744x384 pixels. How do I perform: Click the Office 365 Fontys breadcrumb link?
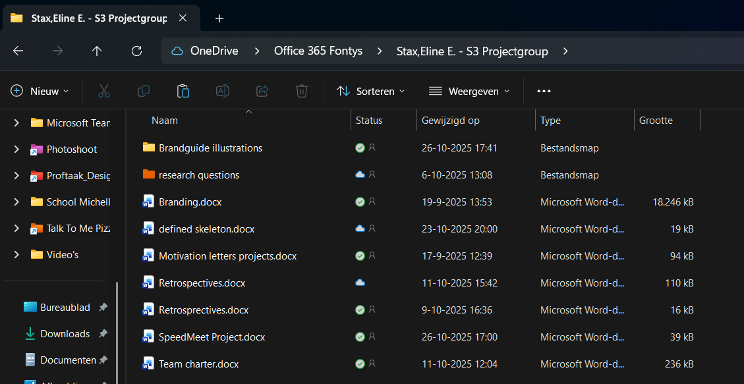318,51
